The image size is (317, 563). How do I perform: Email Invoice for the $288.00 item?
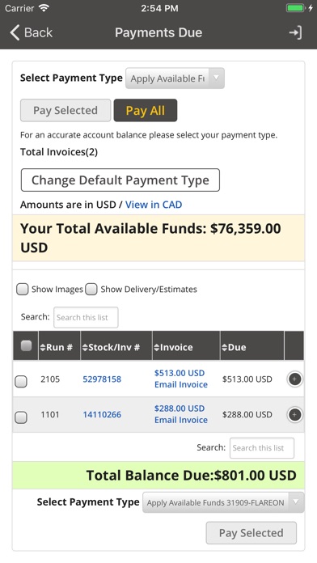click(x=181, y=420)
